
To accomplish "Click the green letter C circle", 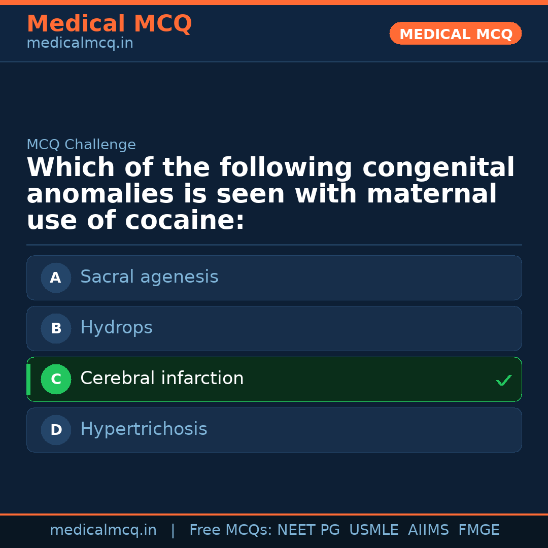I will [56, 379].
